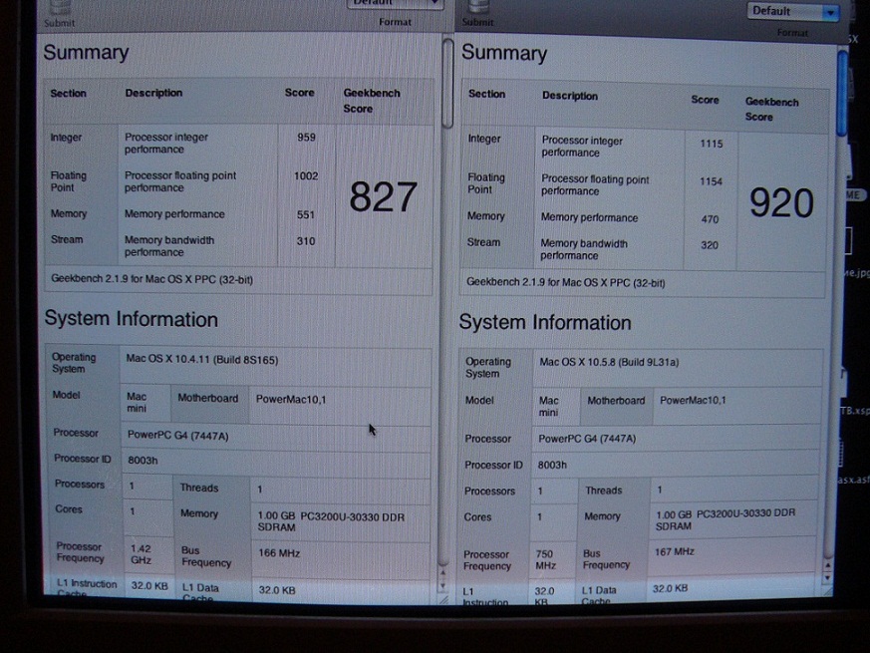
Task: Click Memory bandwidth performance in left window
Action: (x=169, y=246)
